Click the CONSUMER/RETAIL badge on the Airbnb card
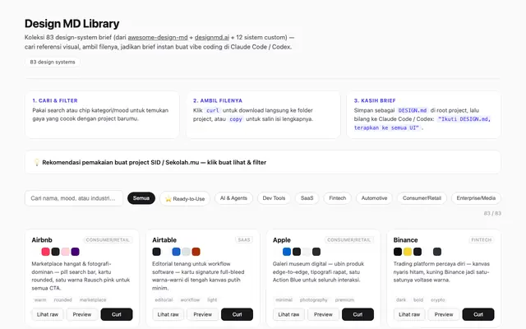The image size is (526, 329). click(108, 239)
